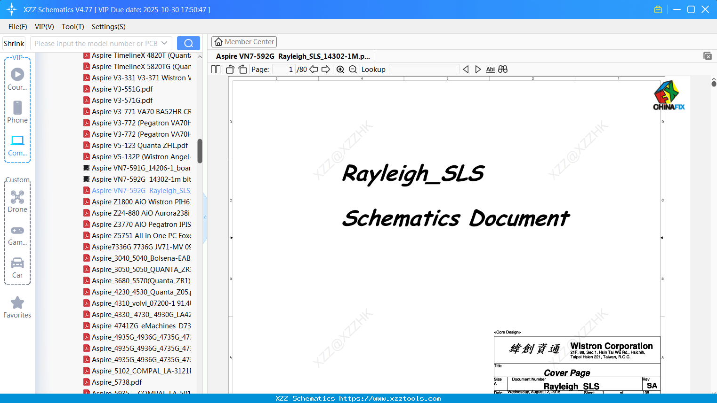The image size is (717, 403).
Task: Open the VIP(V) menu
Action: click(44, 27)
